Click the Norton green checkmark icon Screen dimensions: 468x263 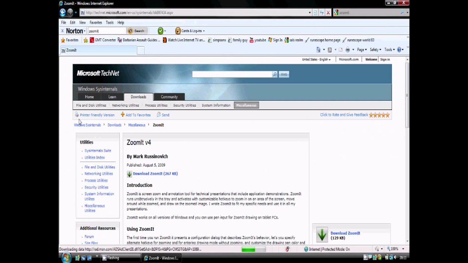click(x=161, y=31)
